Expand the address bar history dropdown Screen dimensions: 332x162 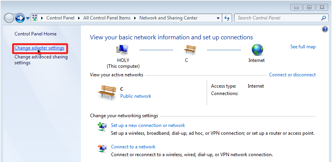pos(218,18)
